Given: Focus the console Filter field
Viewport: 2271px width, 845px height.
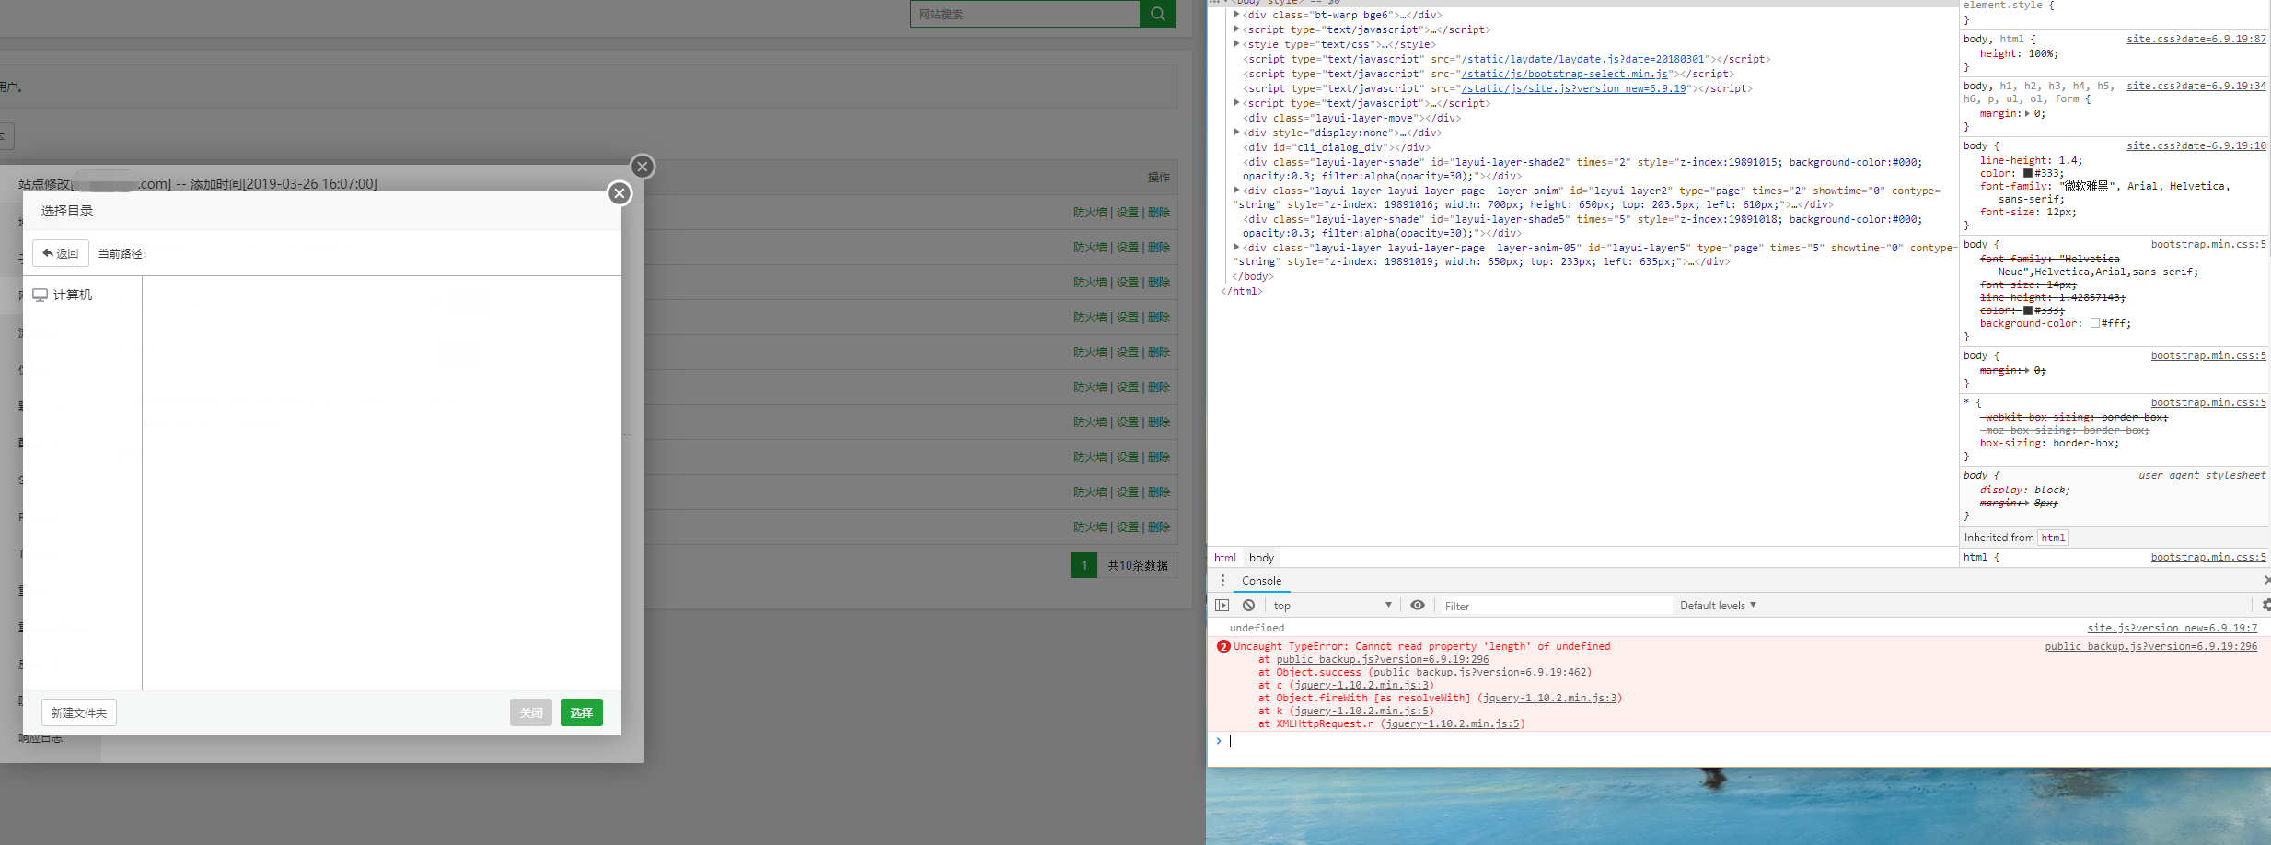Looking at the screenshot, I should tap(1556, 606).
